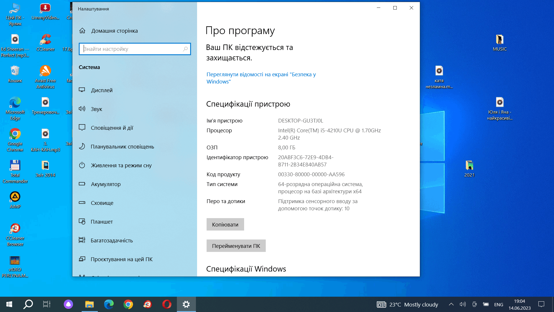Screen dimensions: 554x312
Task: Open the Action Center notifications icon
Action: coord(541,304)
